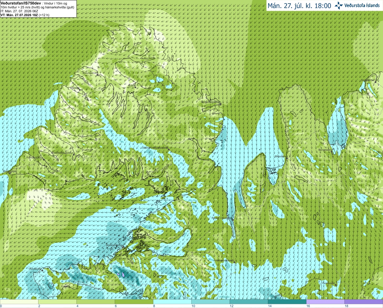Click the 8–10 m/s light cyan legend swatch
383x308 pixels.
tap(172, 302)
